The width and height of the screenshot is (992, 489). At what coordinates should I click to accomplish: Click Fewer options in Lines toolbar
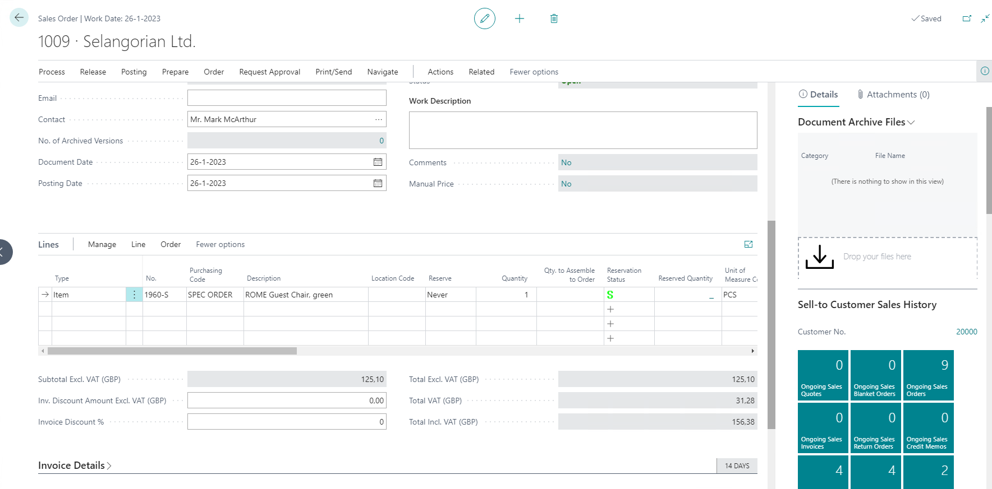220,244
